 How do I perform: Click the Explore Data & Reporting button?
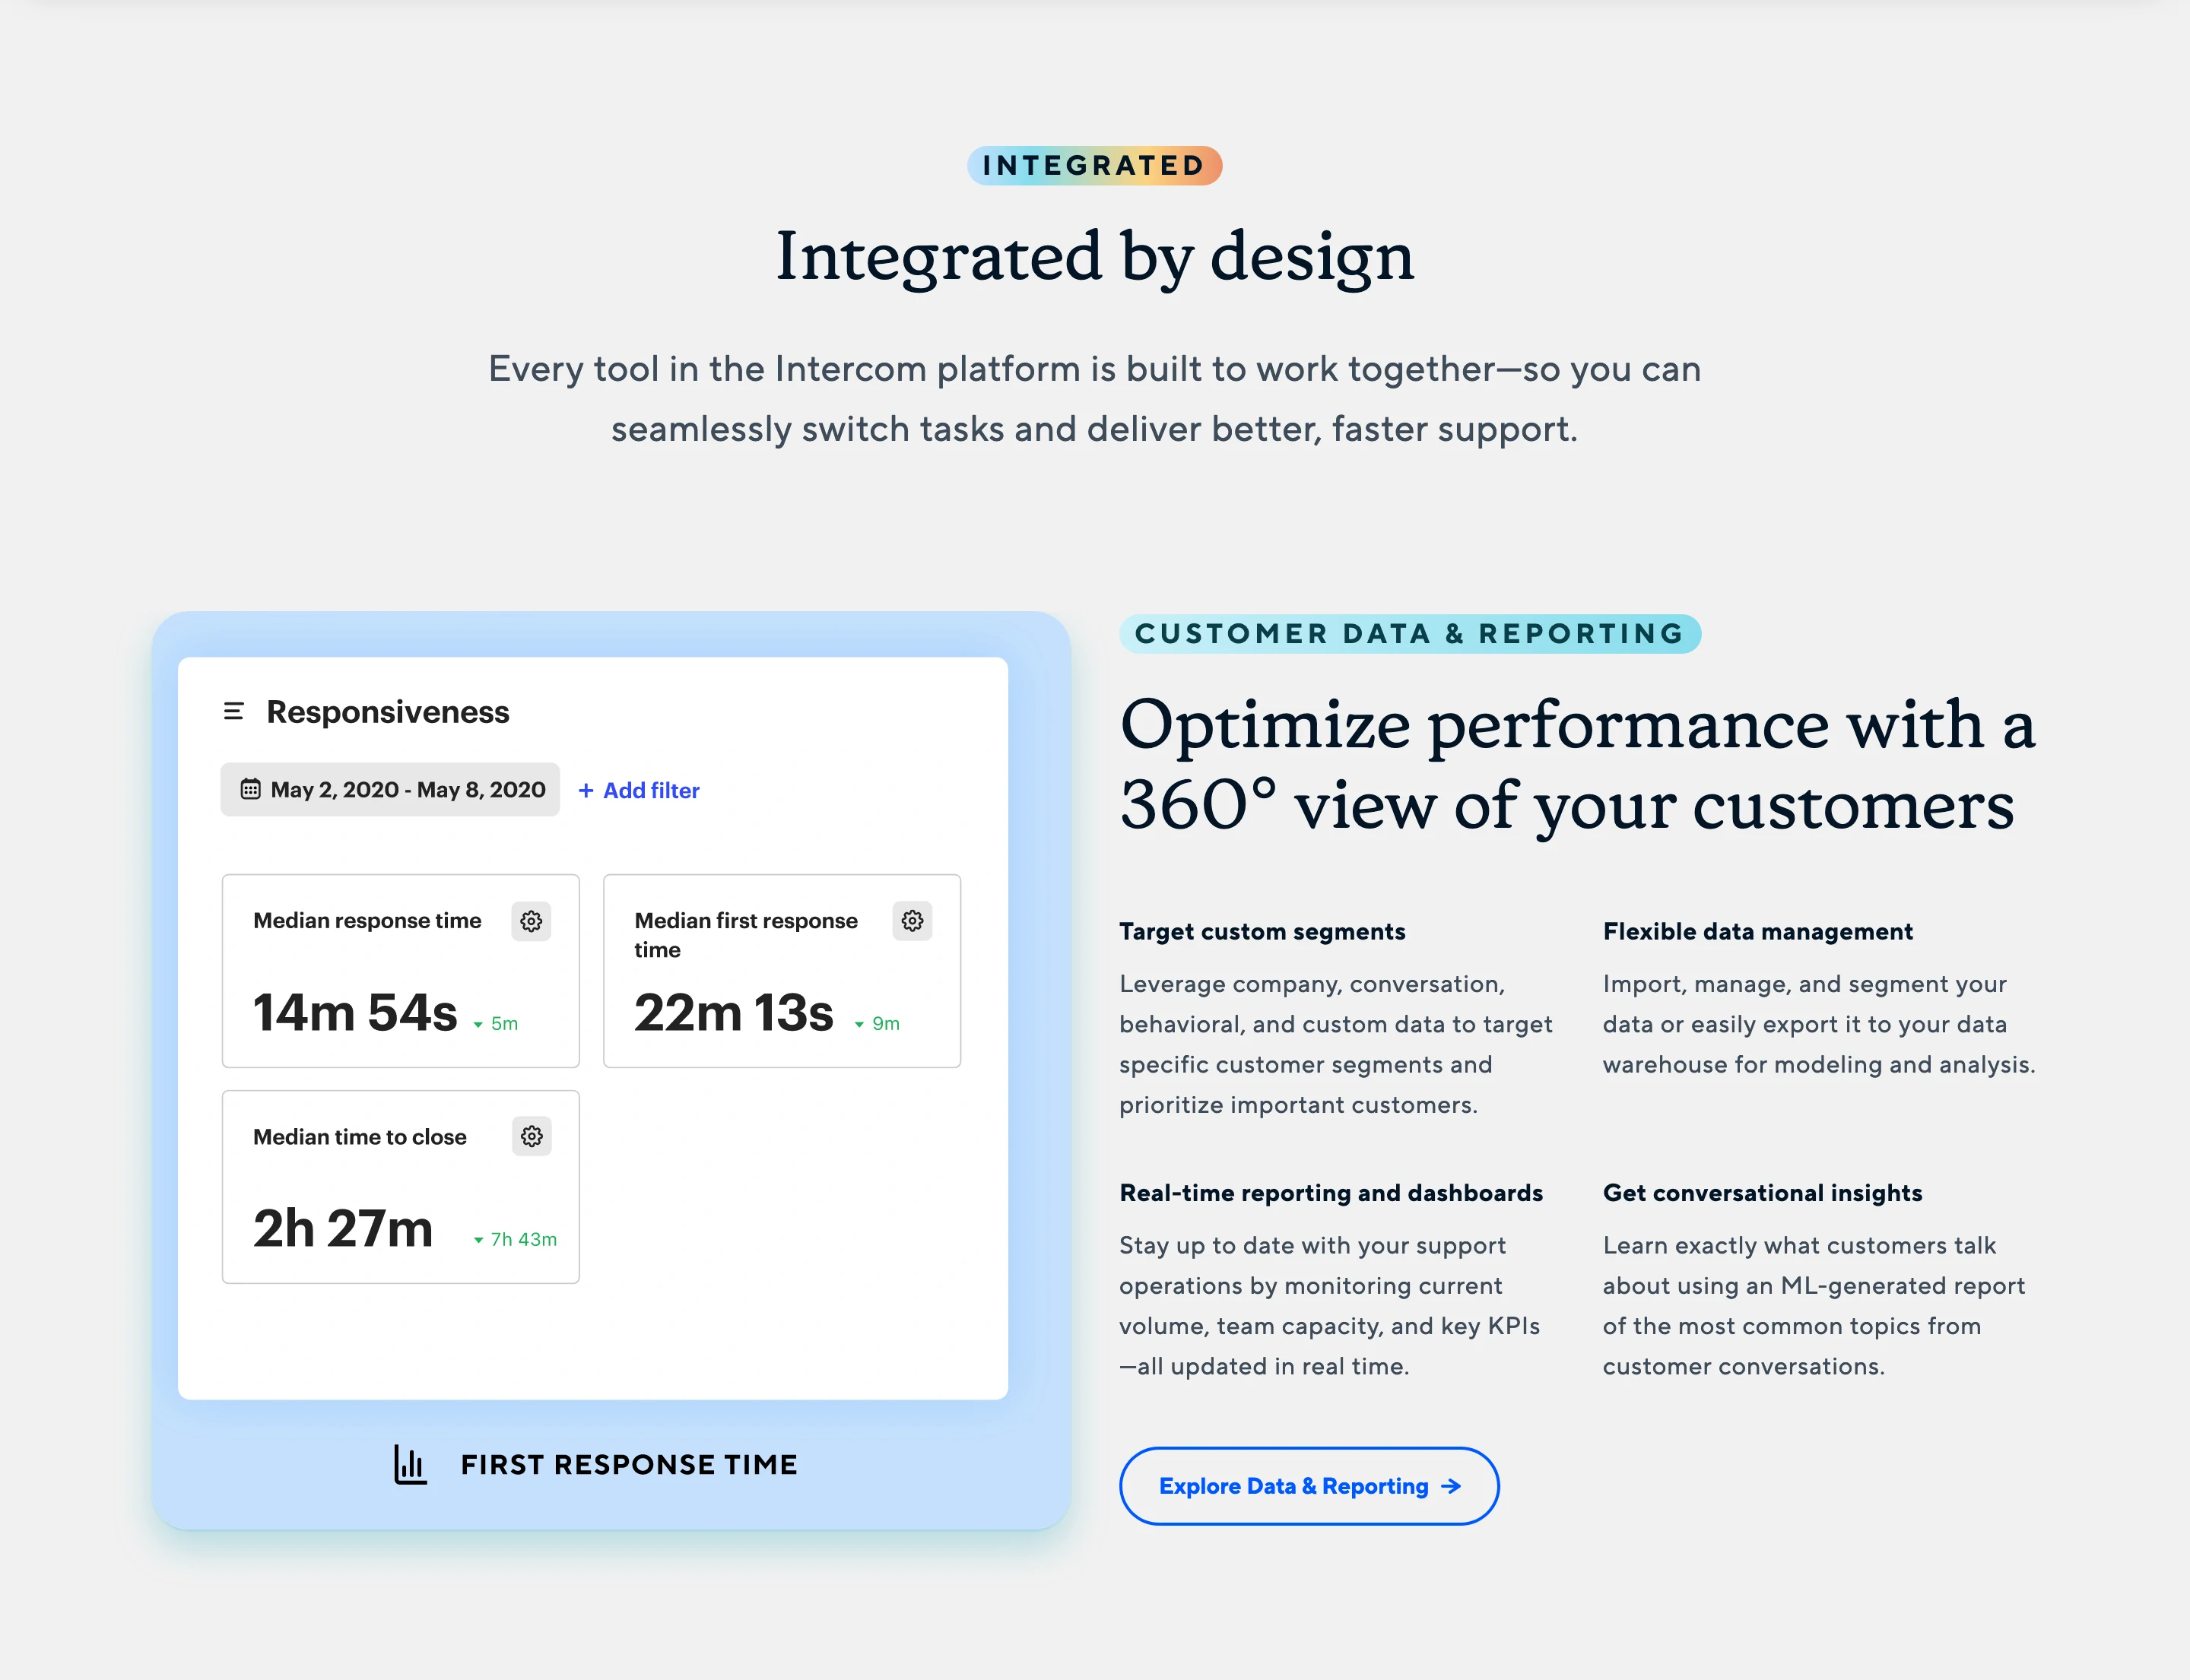pyautogui.click(x=1308, y=1486)
